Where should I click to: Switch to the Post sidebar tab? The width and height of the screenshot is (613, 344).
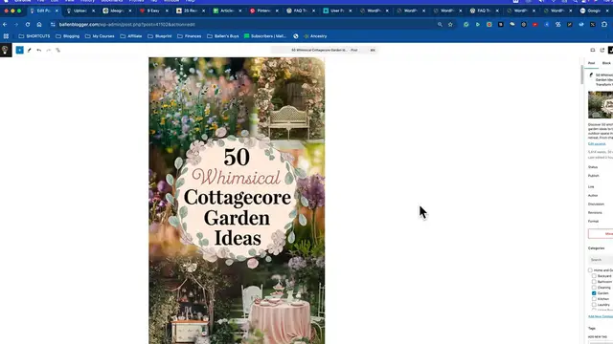592,63
